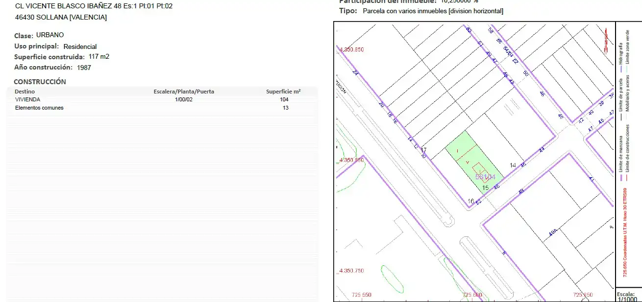Image resolution: width=642 pixels, height=302 pixels.
Task: Click the 'Superficie m²' column header
Action: [x=283, y=92]
